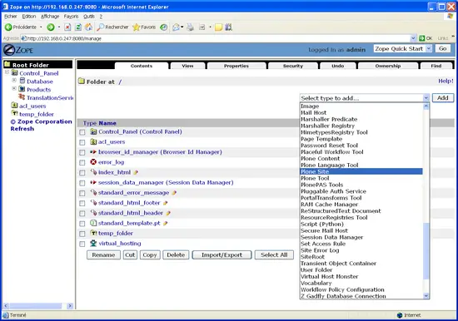
Task: Click the Import/Export button
Action: pyautogui.click(x=222, y=255)
